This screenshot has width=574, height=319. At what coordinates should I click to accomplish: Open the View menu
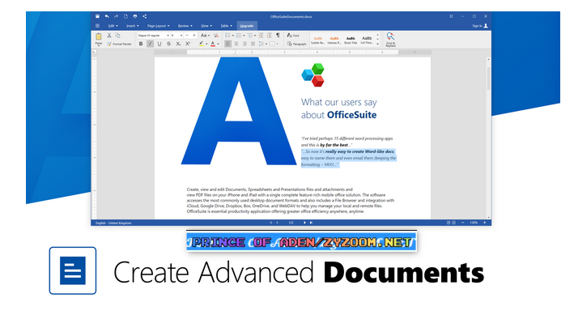tap(206, 26)
